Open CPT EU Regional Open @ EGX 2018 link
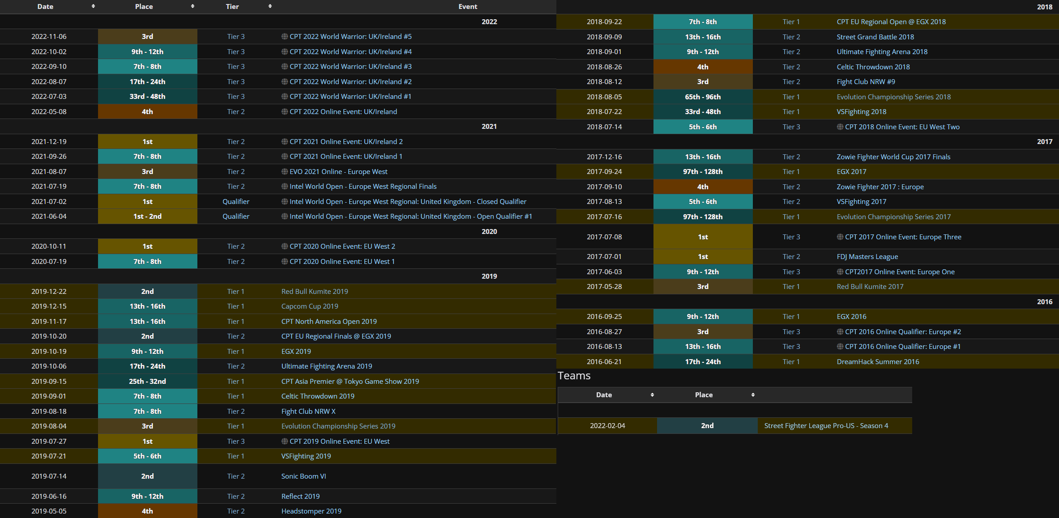 pyautogui.click(x=891, y=22)
